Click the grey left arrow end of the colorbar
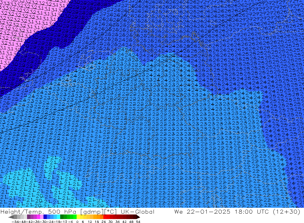 [x=11, y=217]
